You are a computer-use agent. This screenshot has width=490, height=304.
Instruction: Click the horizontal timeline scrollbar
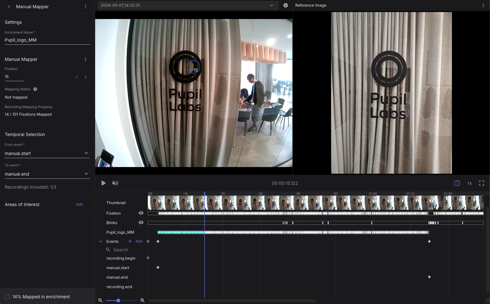pos(232,301)
